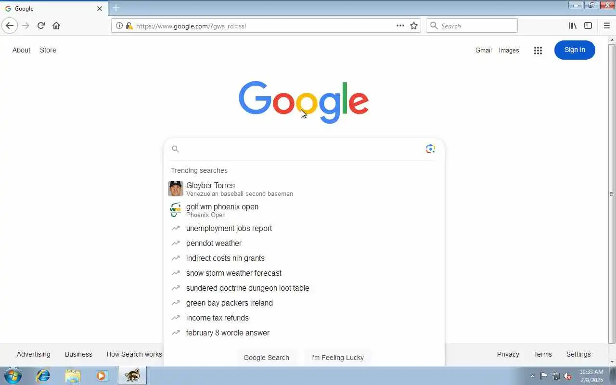Open a new tab with plus icon

pos(116,8)
